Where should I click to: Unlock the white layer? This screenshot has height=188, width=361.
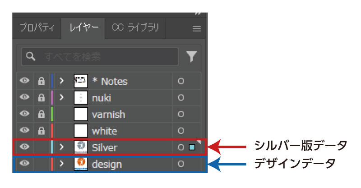41,131
